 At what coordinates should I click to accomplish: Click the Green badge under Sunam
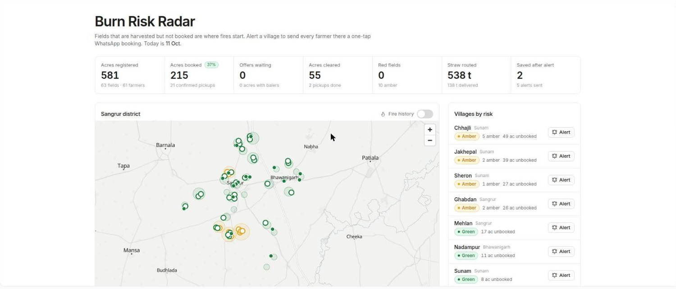466,279
